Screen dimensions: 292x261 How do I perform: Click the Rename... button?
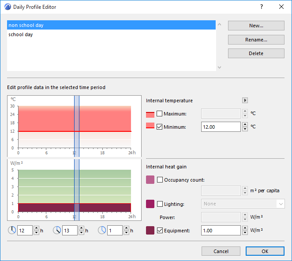click(256, 40)
